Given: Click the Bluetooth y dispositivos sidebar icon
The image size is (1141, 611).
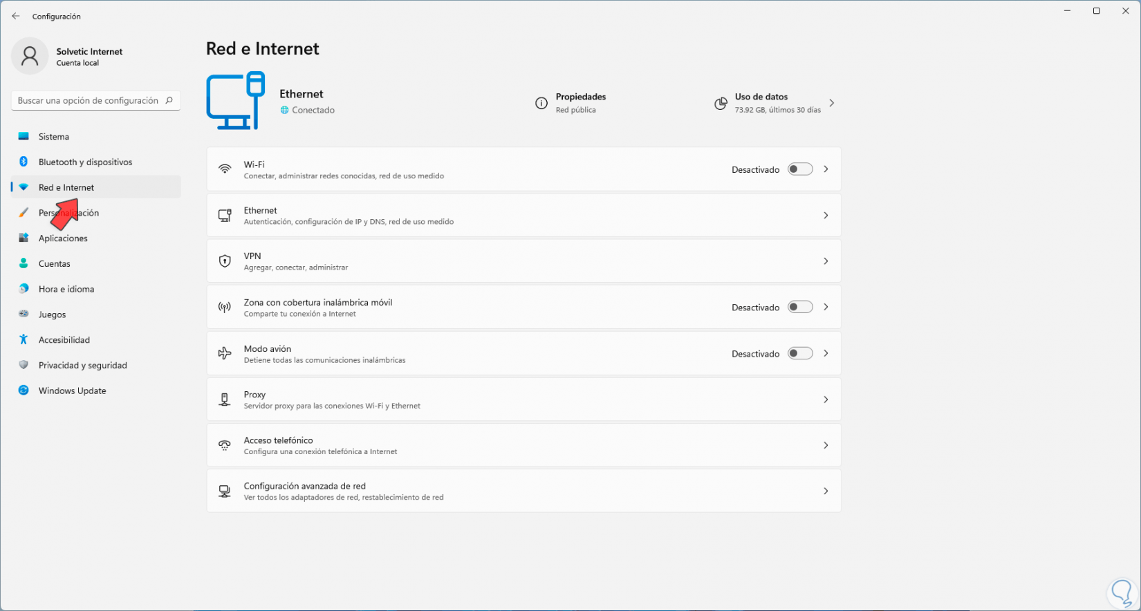Looking at the screenshot, I should (24, 162).
